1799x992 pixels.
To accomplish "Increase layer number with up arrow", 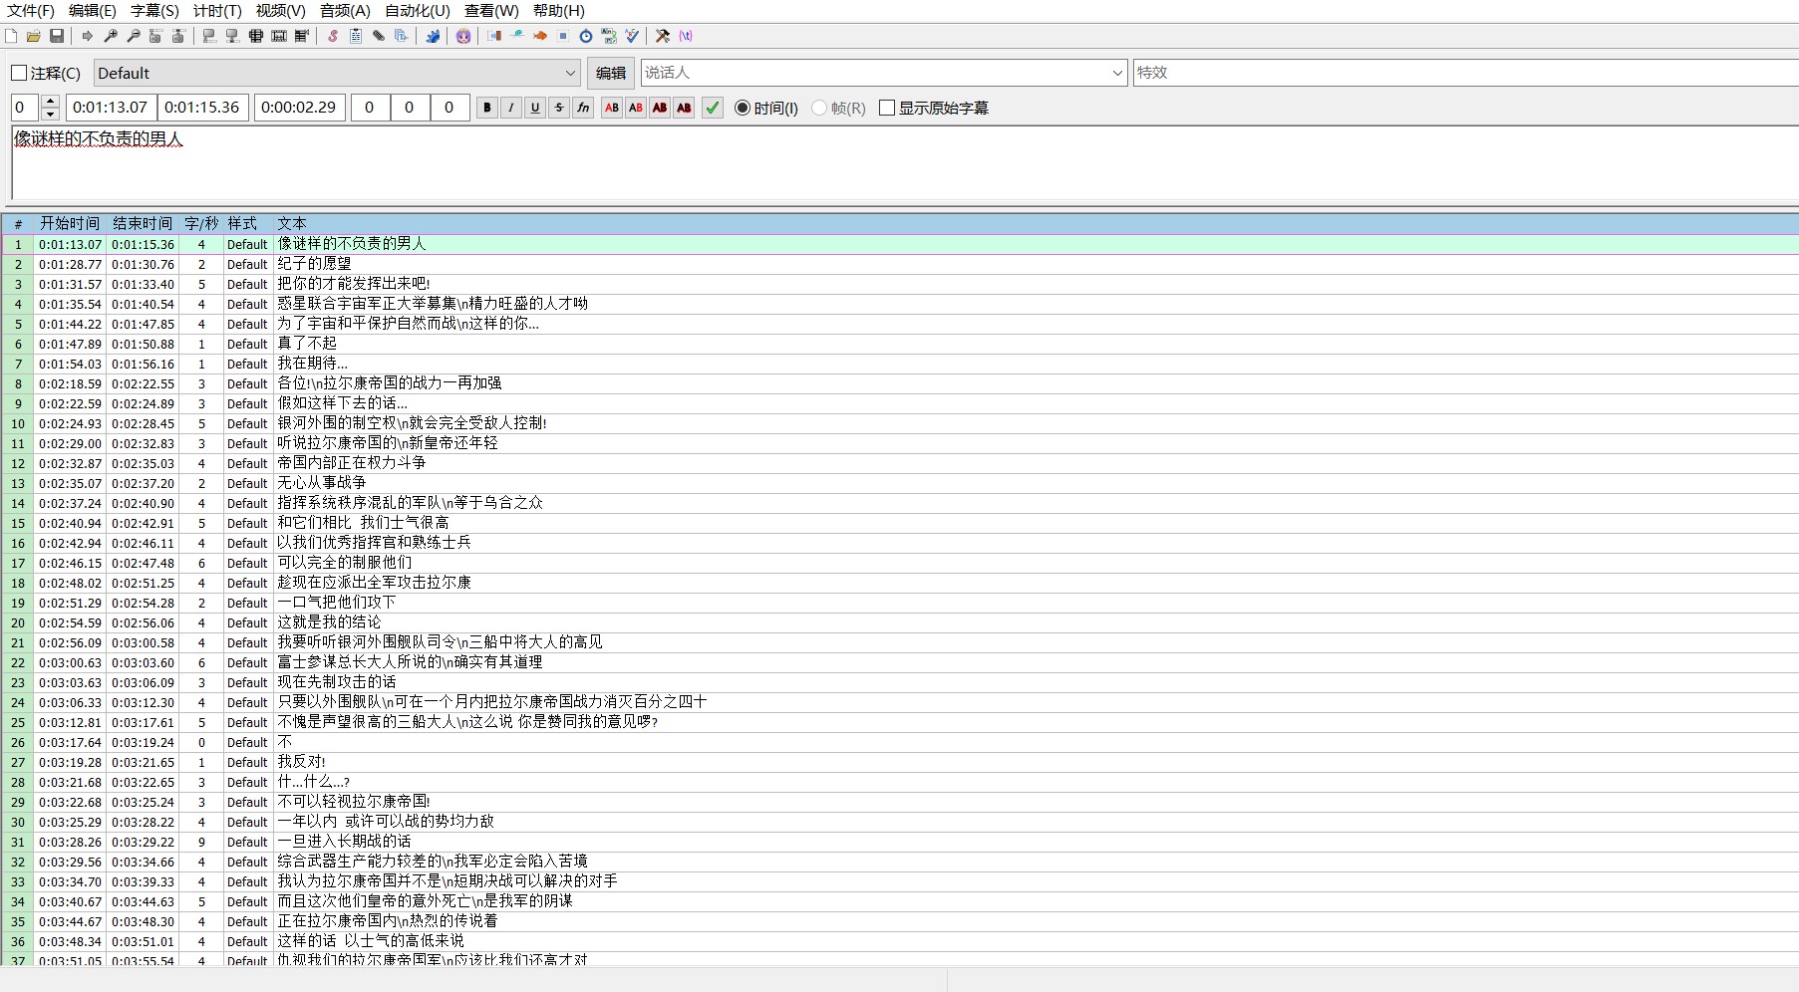I will (51, 102).
